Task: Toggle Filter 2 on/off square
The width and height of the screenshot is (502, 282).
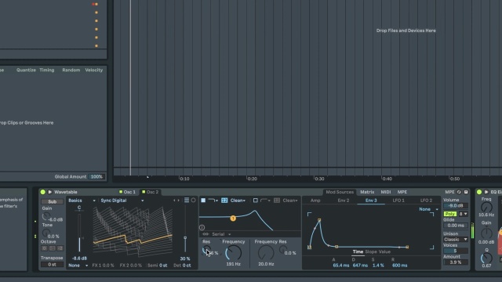Action: (255, 201)
